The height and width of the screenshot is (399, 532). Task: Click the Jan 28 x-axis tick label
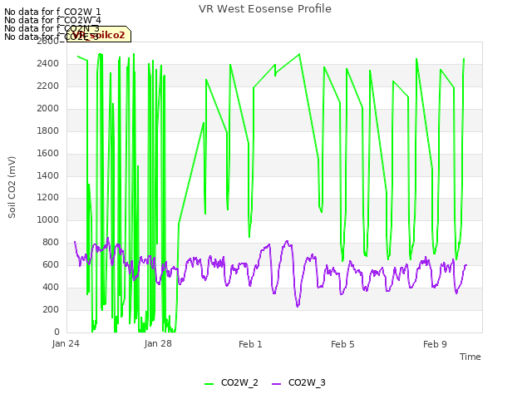(x=158, y=344)
